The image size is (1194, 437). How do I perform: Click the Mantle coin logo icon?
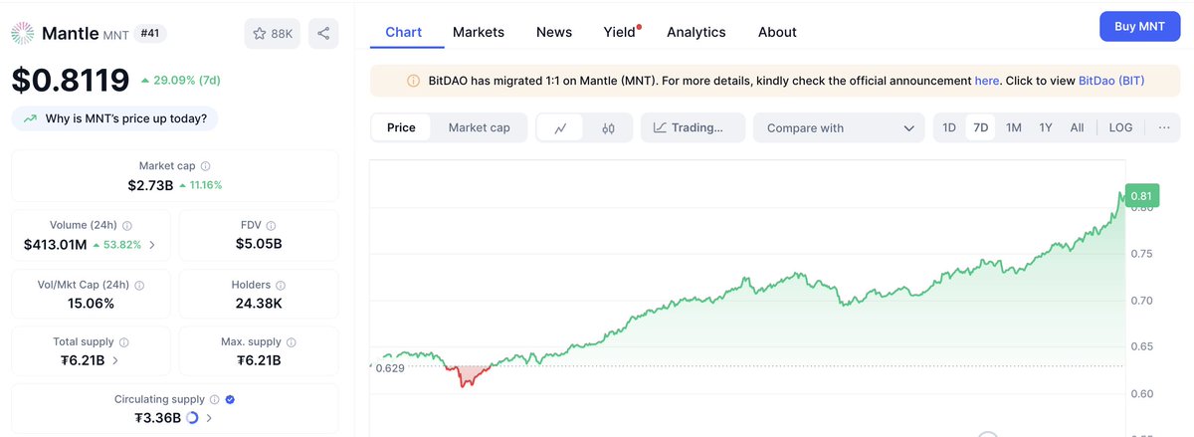click(24, 33)
